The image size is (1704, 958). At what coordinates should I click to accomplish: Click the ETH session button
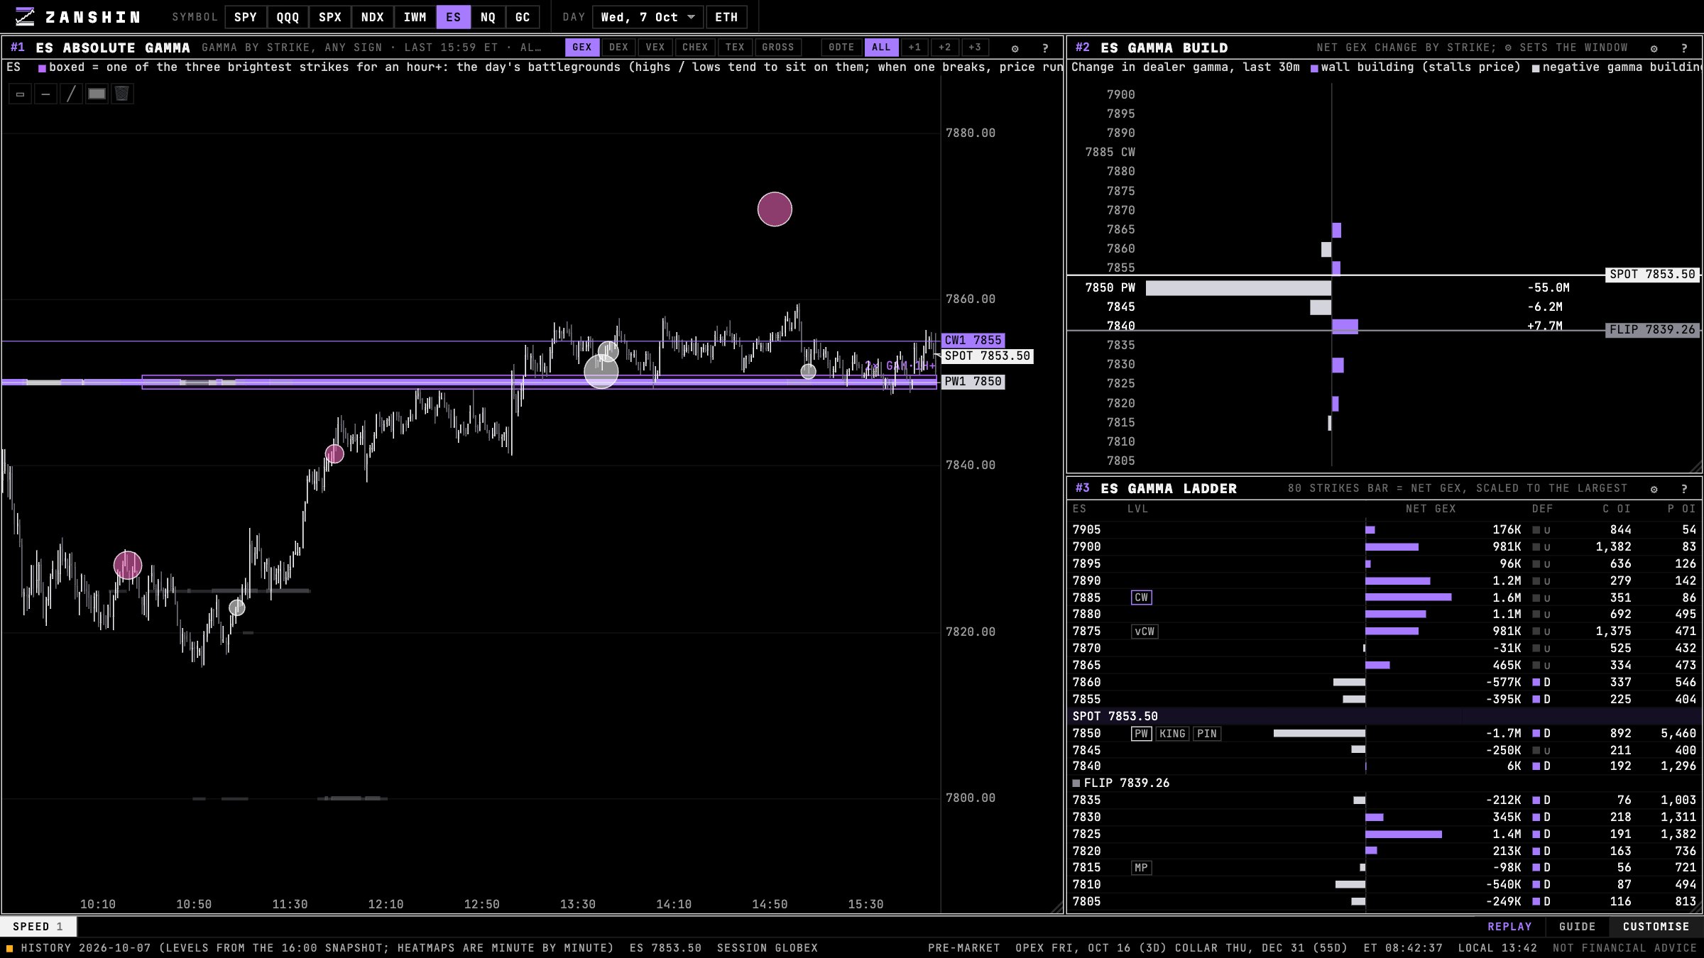[x=726, y=17]
